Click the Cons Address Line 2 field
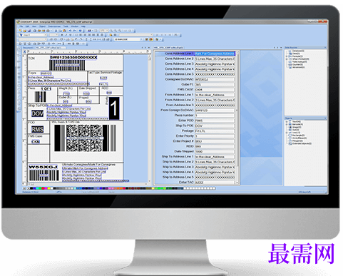348x276 pixels. tap(215, 58)
